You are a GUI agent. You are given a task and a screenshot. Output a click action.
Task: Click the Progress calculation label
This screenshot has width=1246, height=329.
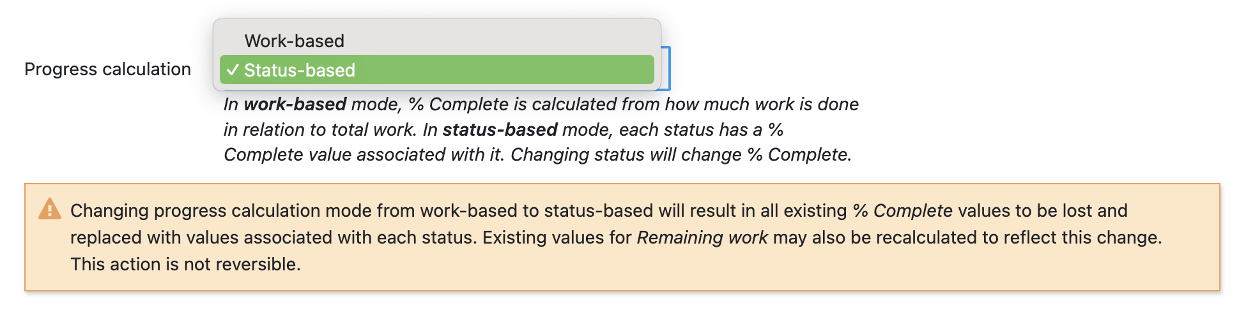107,69
